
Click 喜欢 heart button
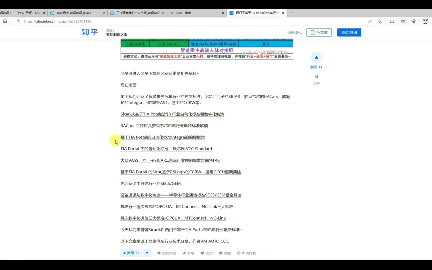[206, 253]
